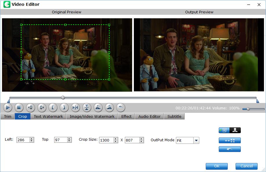Switch to the Trim tab
266x172 pixels.
point(8,117)
